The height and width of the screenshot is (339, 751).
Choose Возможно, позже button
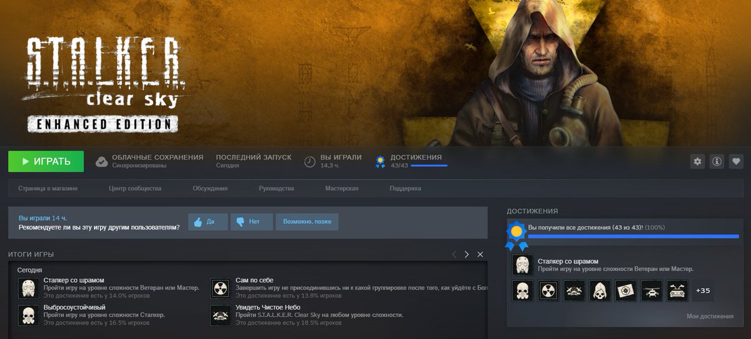307,221
